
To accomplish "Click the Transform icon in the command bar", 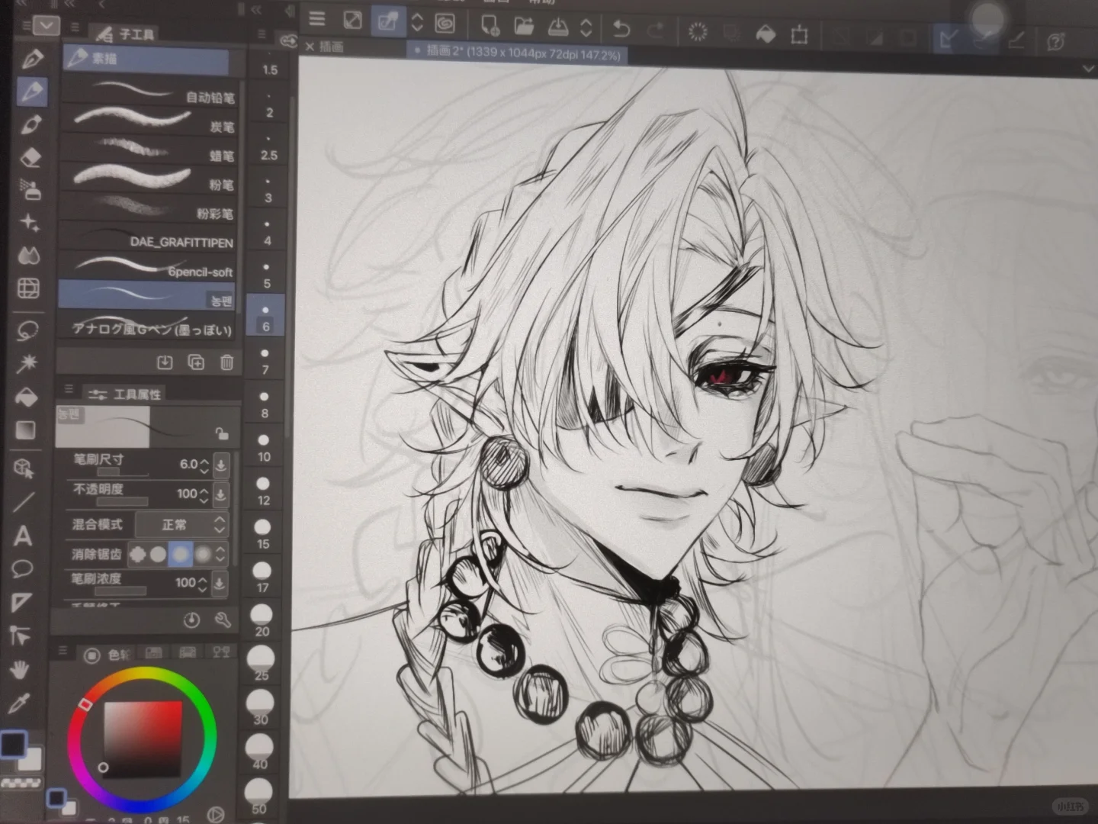I will pyautogui.click(x=799, y=34).
